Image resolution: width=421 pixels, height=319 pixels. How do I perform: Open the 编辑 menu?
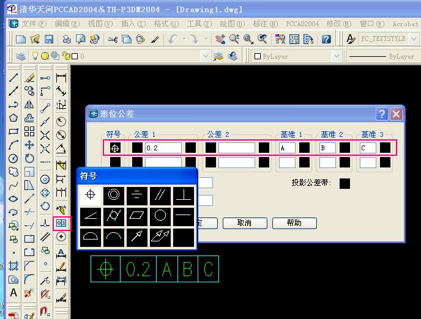coord(67,24)
